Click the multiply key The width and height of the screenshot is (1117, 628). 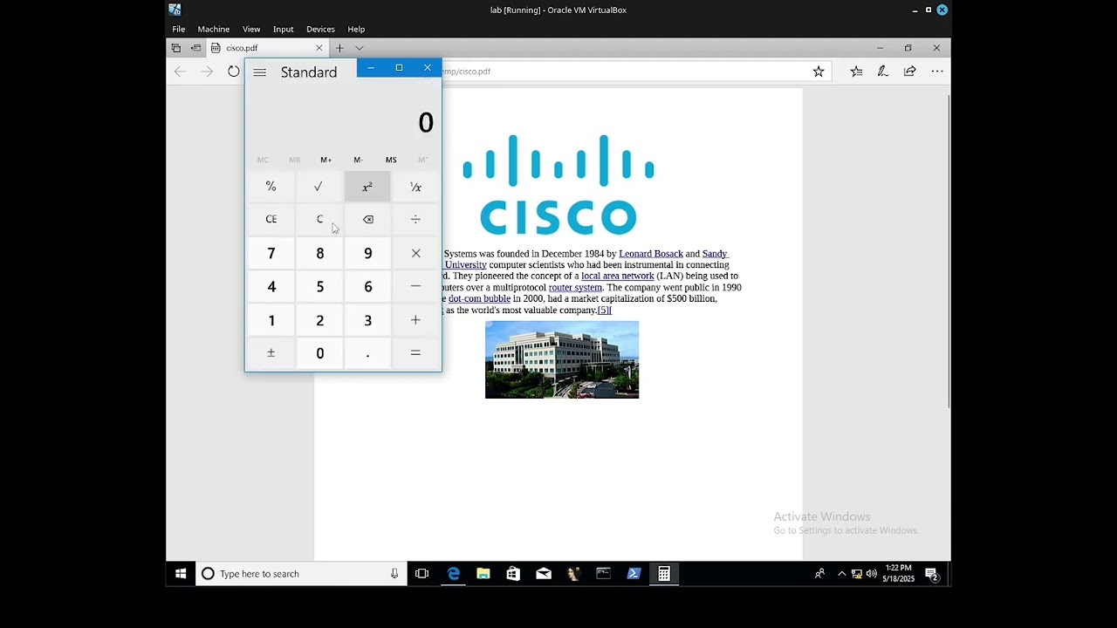[415, 253]
